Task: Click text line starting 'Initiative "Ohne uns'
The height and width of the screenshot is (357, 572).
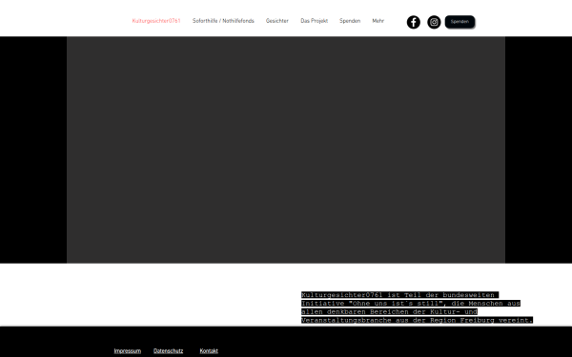Action: [411, 303]
